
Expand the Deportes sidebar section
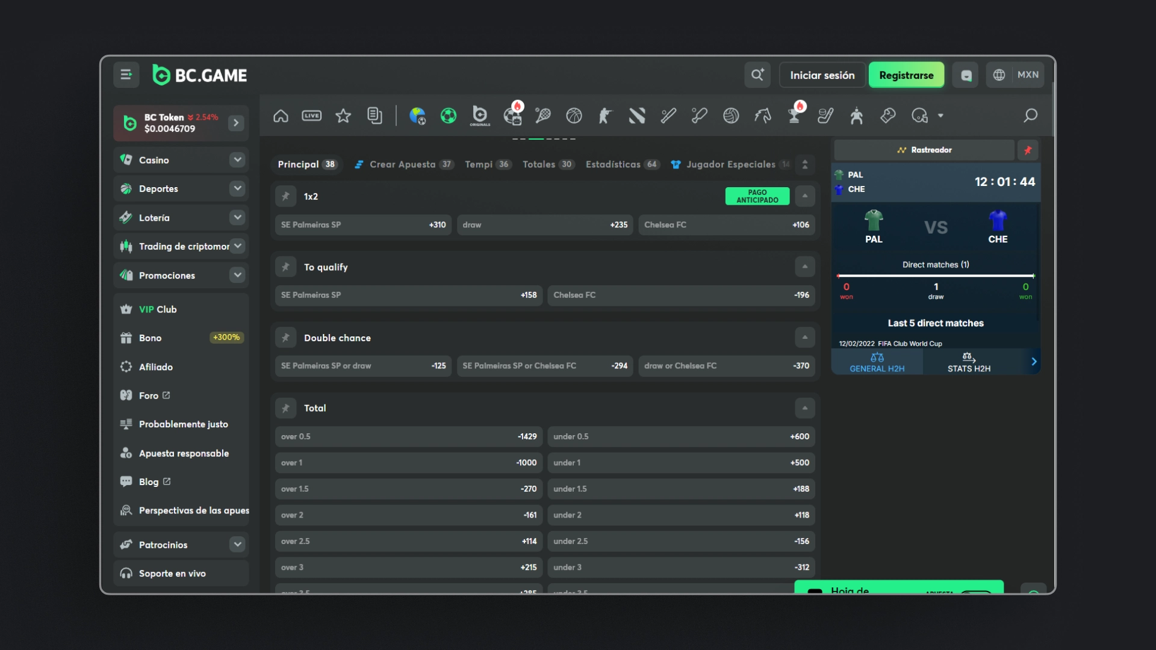pos(237,188)
